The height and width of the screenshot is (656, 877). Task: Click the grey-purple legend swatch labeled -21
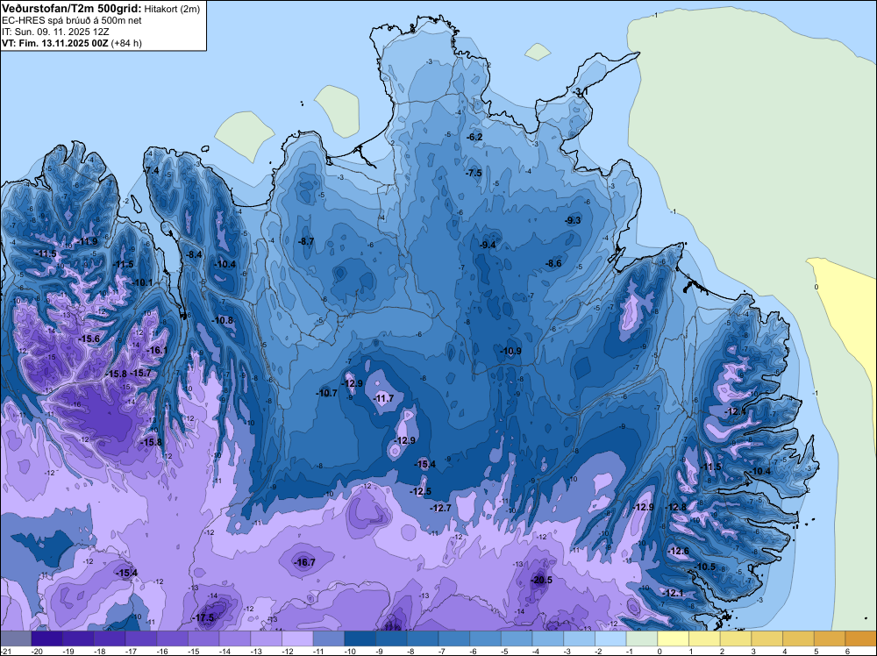[16, 638]
